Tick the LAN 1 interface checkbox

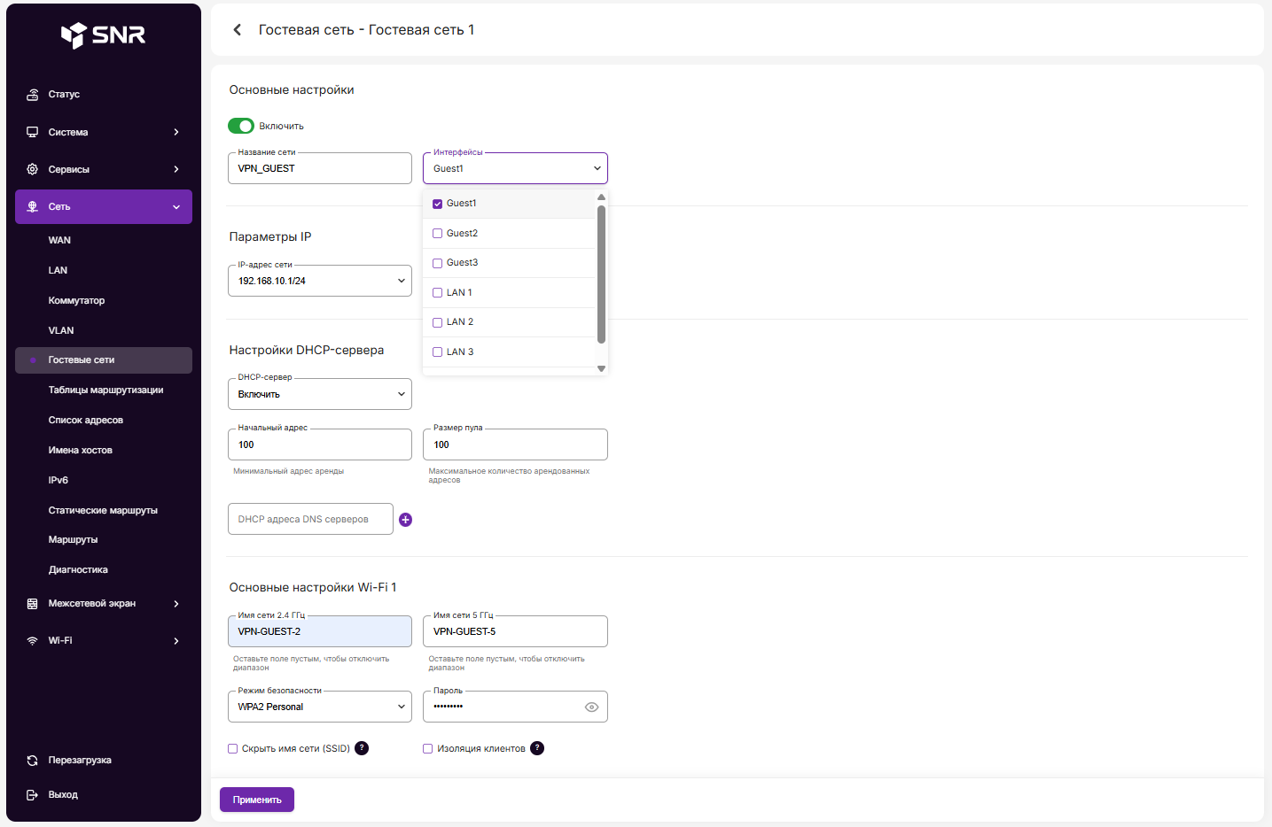[437, 293]
